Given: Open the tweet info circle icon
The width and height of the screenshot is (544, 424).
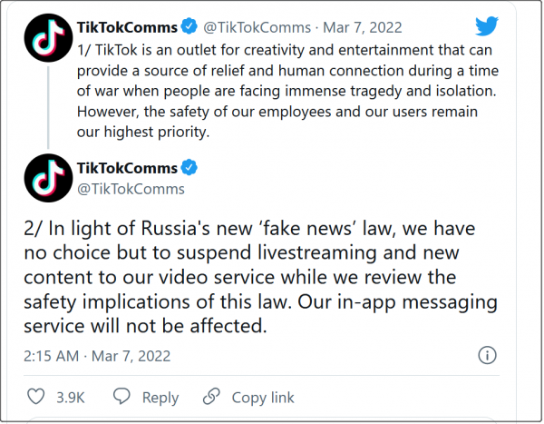Looking at the screenshot, I should coord(487,355).
